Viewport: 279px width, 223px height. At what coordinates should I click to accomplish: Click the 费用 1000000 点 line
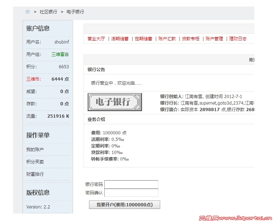(x=109, y=133)
